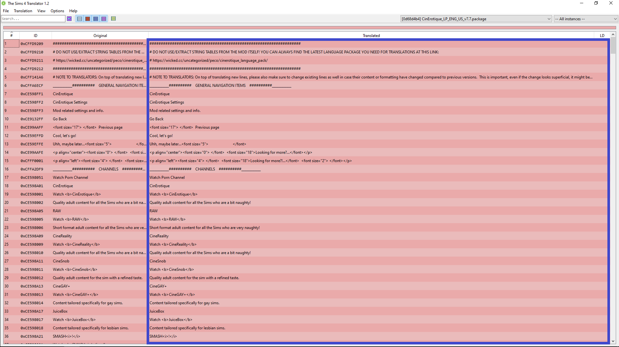Screen dimensions: 619x347
Task: Click the purple arrow search button
Action: coord(69,19)
